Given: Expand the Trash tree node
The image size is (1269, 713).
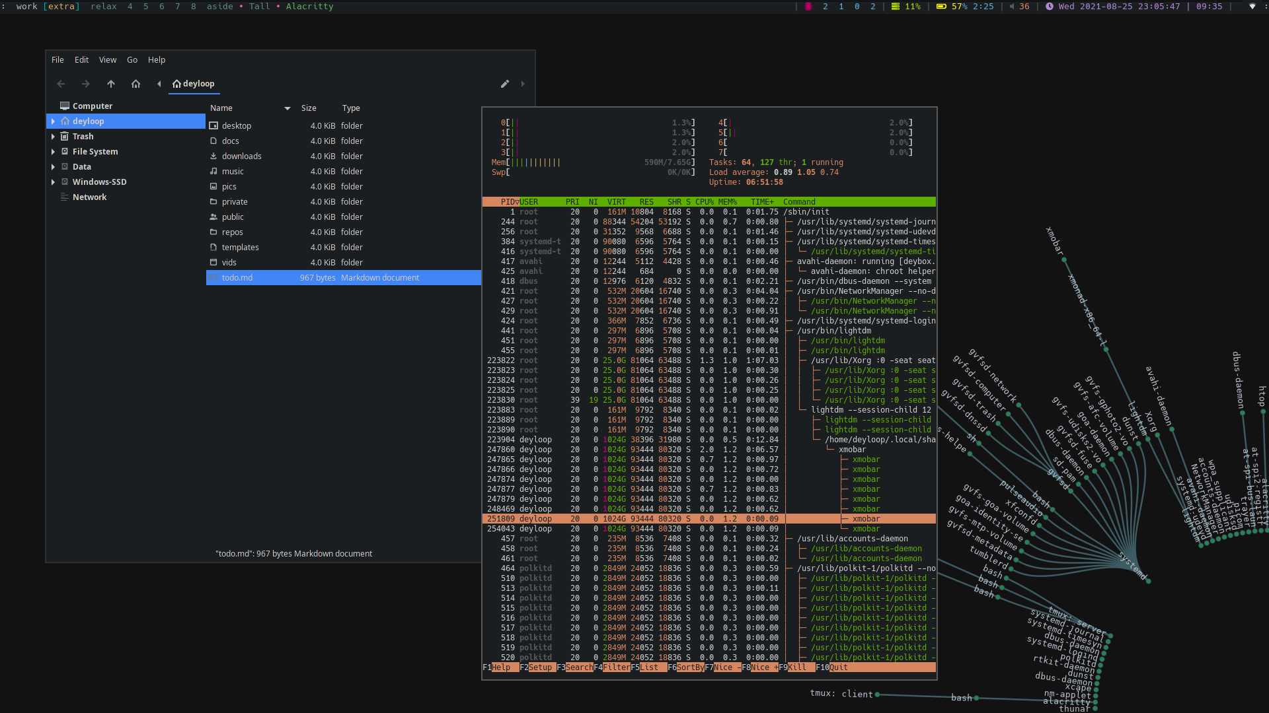Looking at the screenshot, I should (53, 137).
